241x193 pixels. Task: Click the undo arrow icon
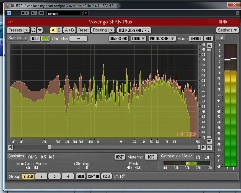pyautogui.click(x=33, y=30)
